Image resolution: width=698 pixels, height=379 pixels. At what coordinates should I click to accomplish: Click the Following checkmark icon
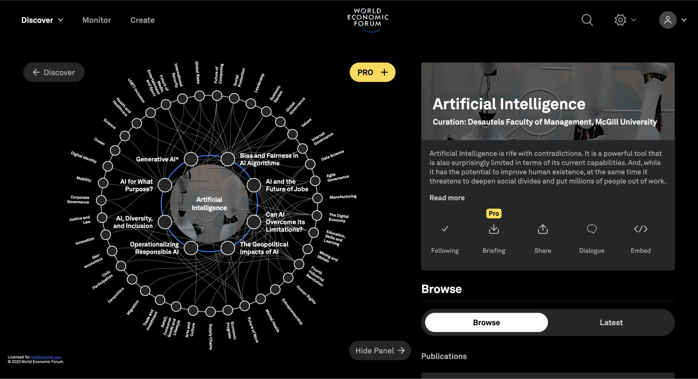445,229
